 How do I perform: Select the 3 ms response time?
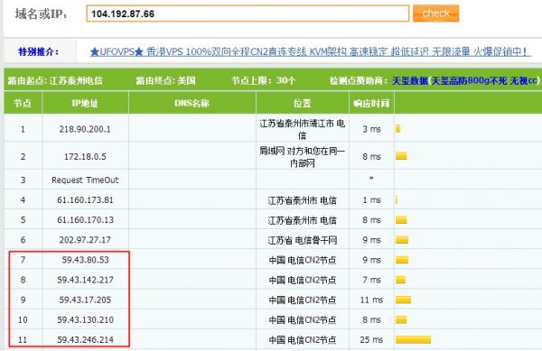[371, 129]
